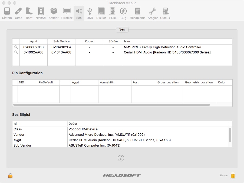The height and width of the screenshot is (183, 244).
Task: Click the info icon at the bottom
Action: tap(121, 158)
